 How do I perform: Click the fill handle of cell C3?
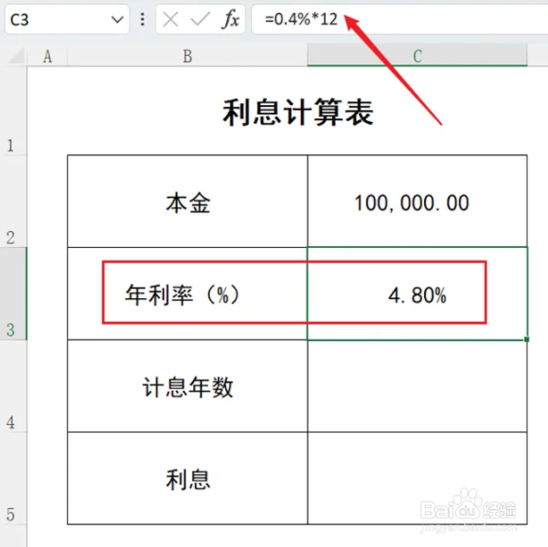tap(526, 340)
